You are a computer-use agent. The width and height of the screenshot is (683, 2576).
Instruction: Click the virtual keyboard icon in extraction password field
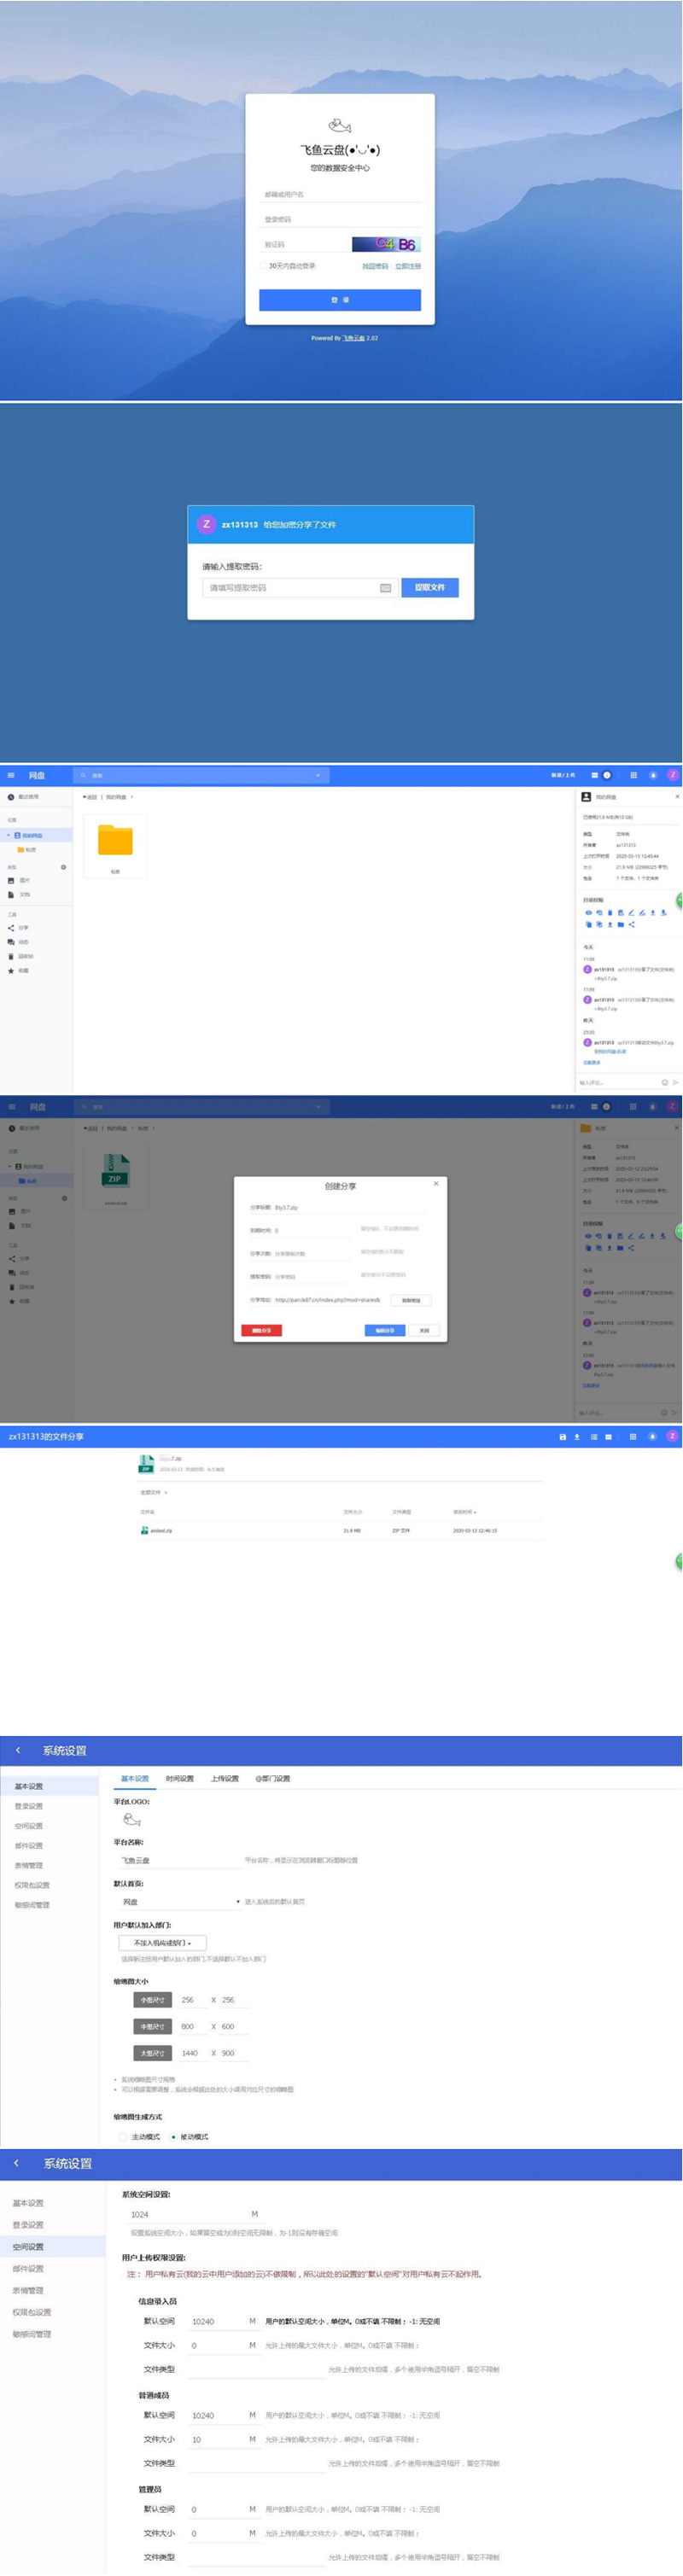[x=386, y=588]
